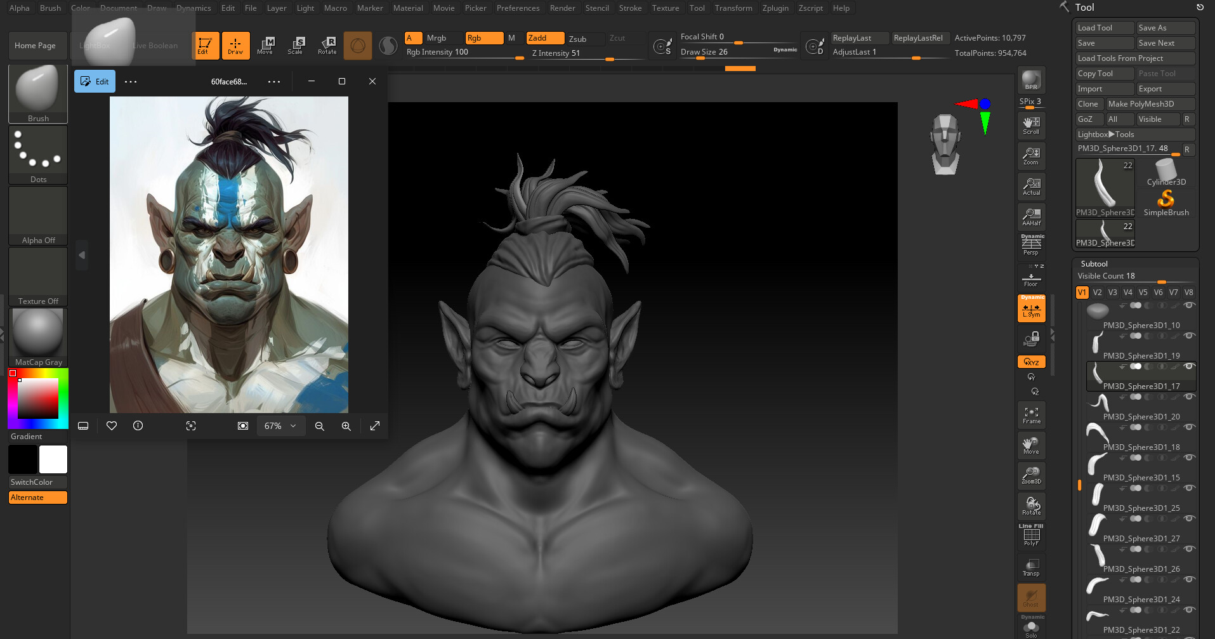Select the Cylinder3D tool thumbnail

[1166, 168]
